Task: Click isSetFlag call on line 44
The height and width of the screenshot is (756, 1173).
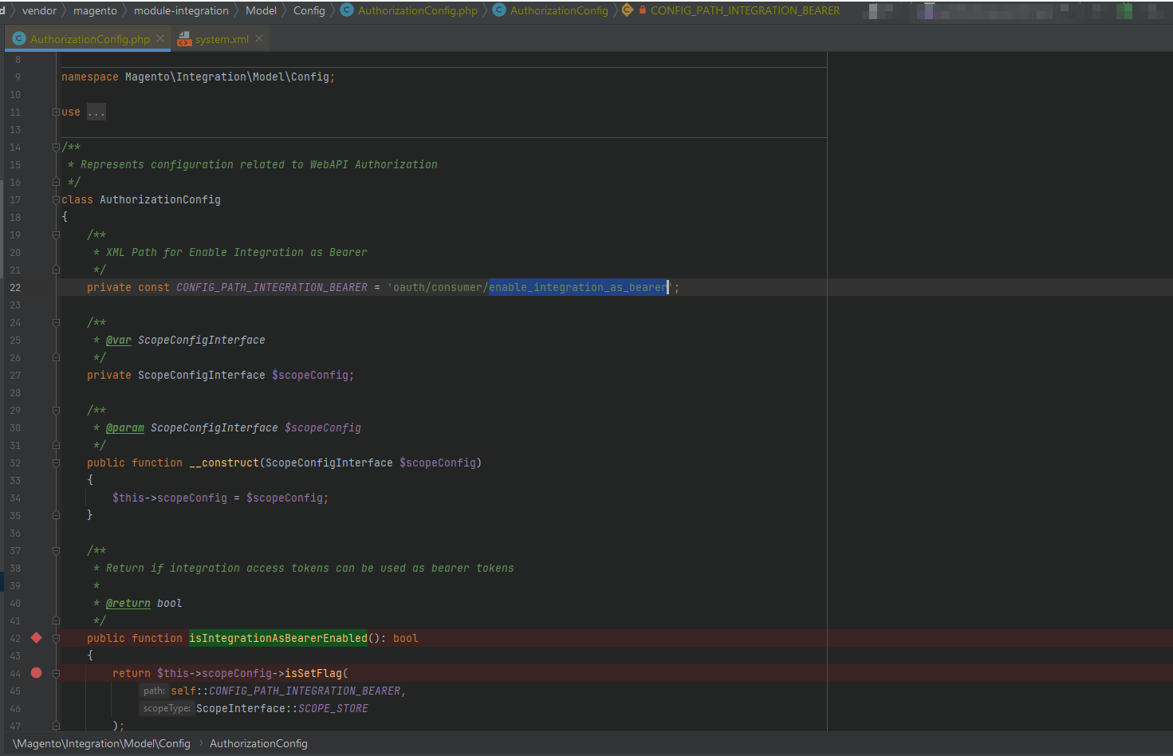Action: pyautogui.click(x=313, y=673)
